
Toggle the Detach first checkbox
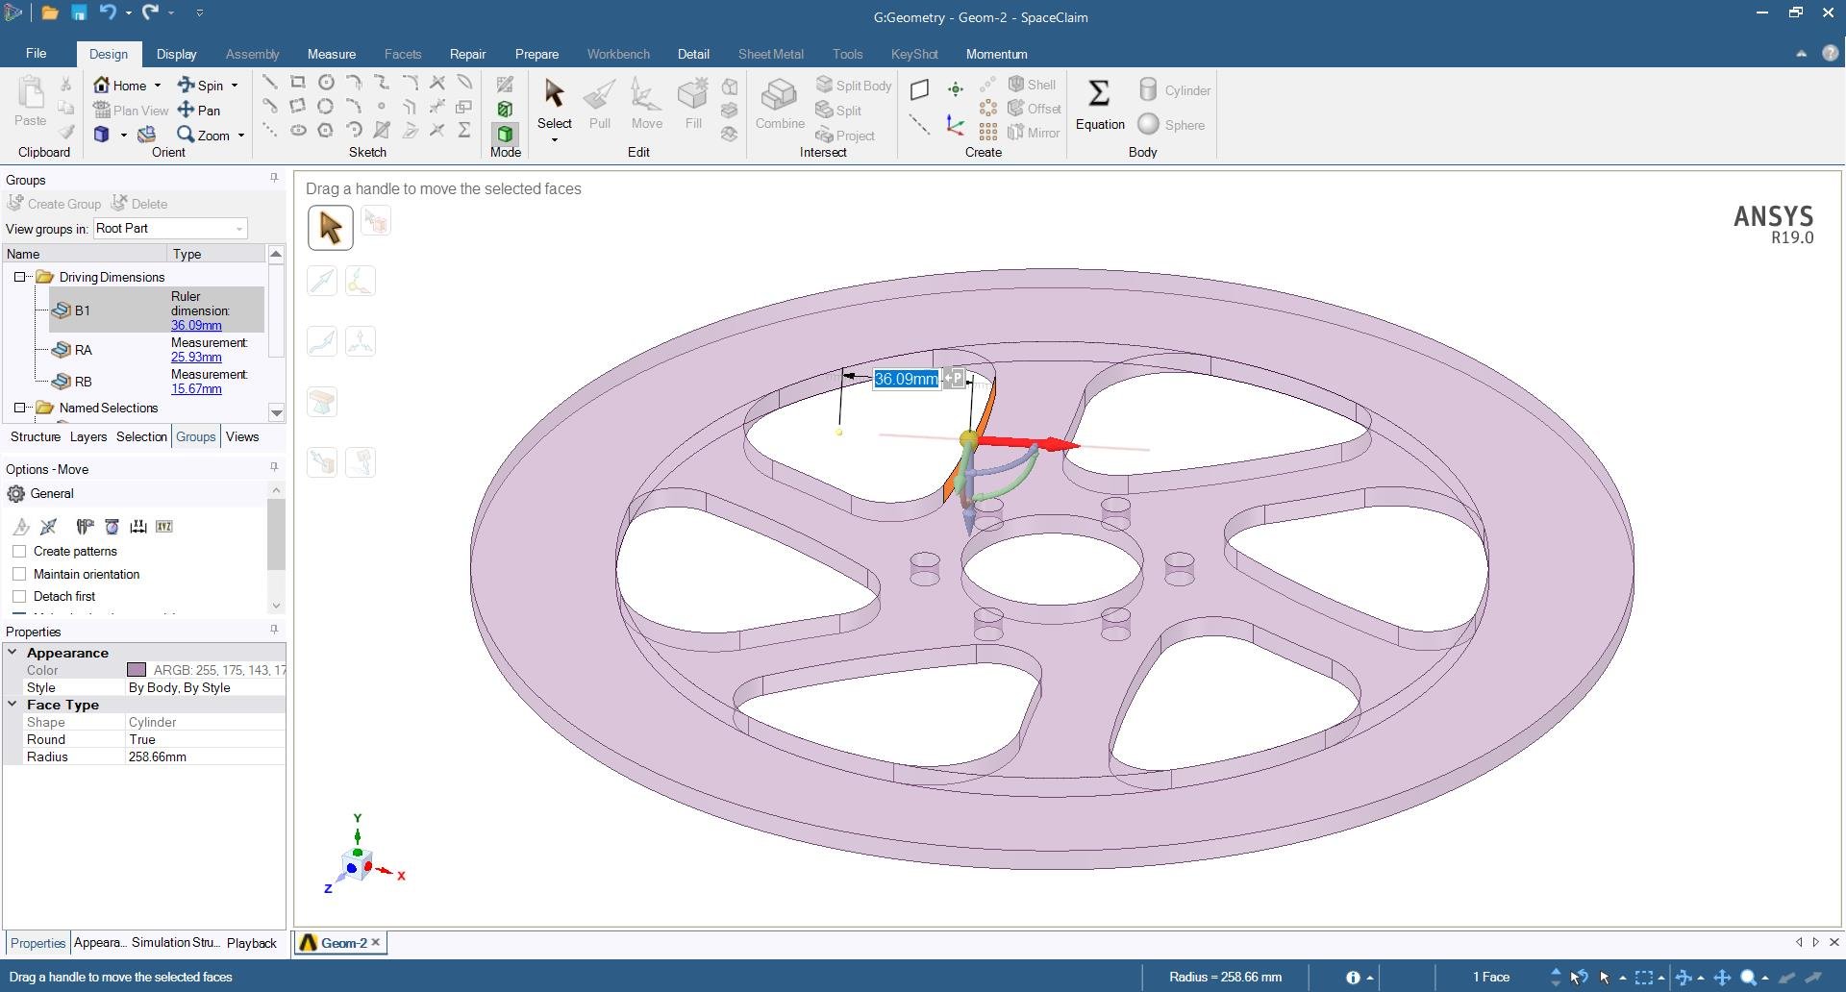point(19,597)
